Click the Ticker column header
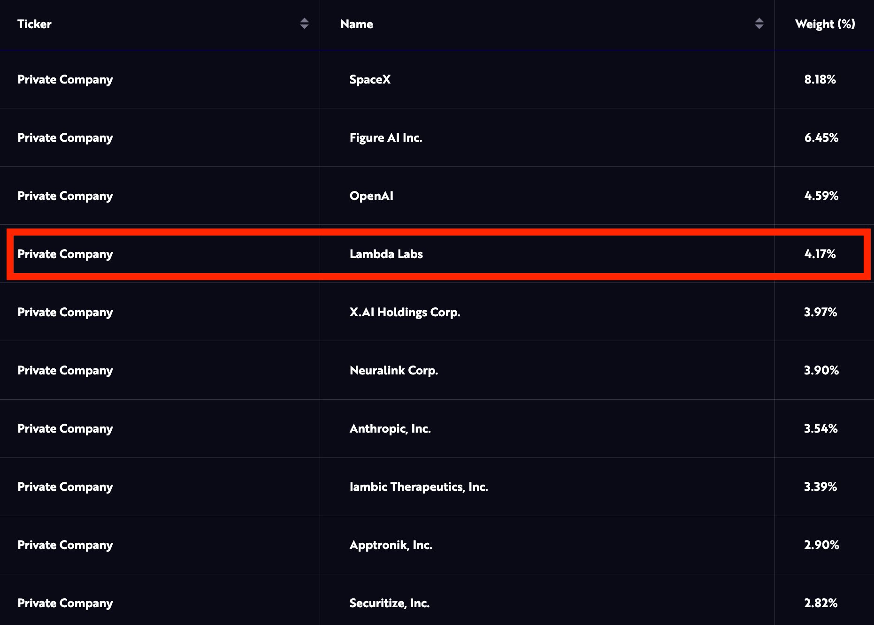Viewport: 874px width, 625px height. (x=34, y=24)
